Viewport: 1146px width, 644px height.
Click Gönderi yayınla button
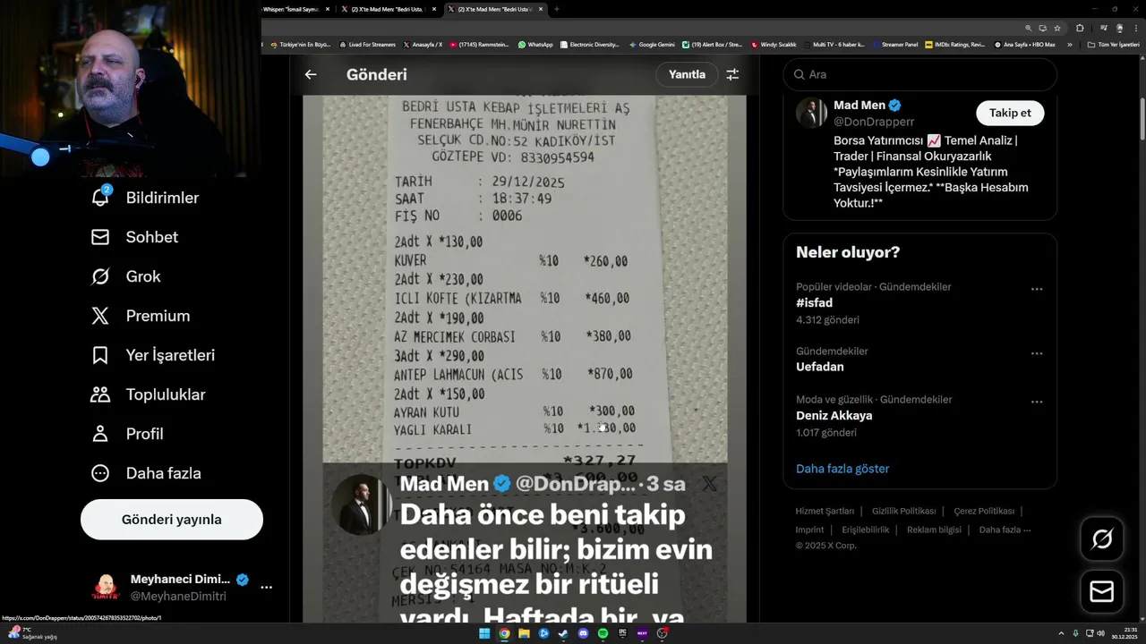tap(172, 520)
